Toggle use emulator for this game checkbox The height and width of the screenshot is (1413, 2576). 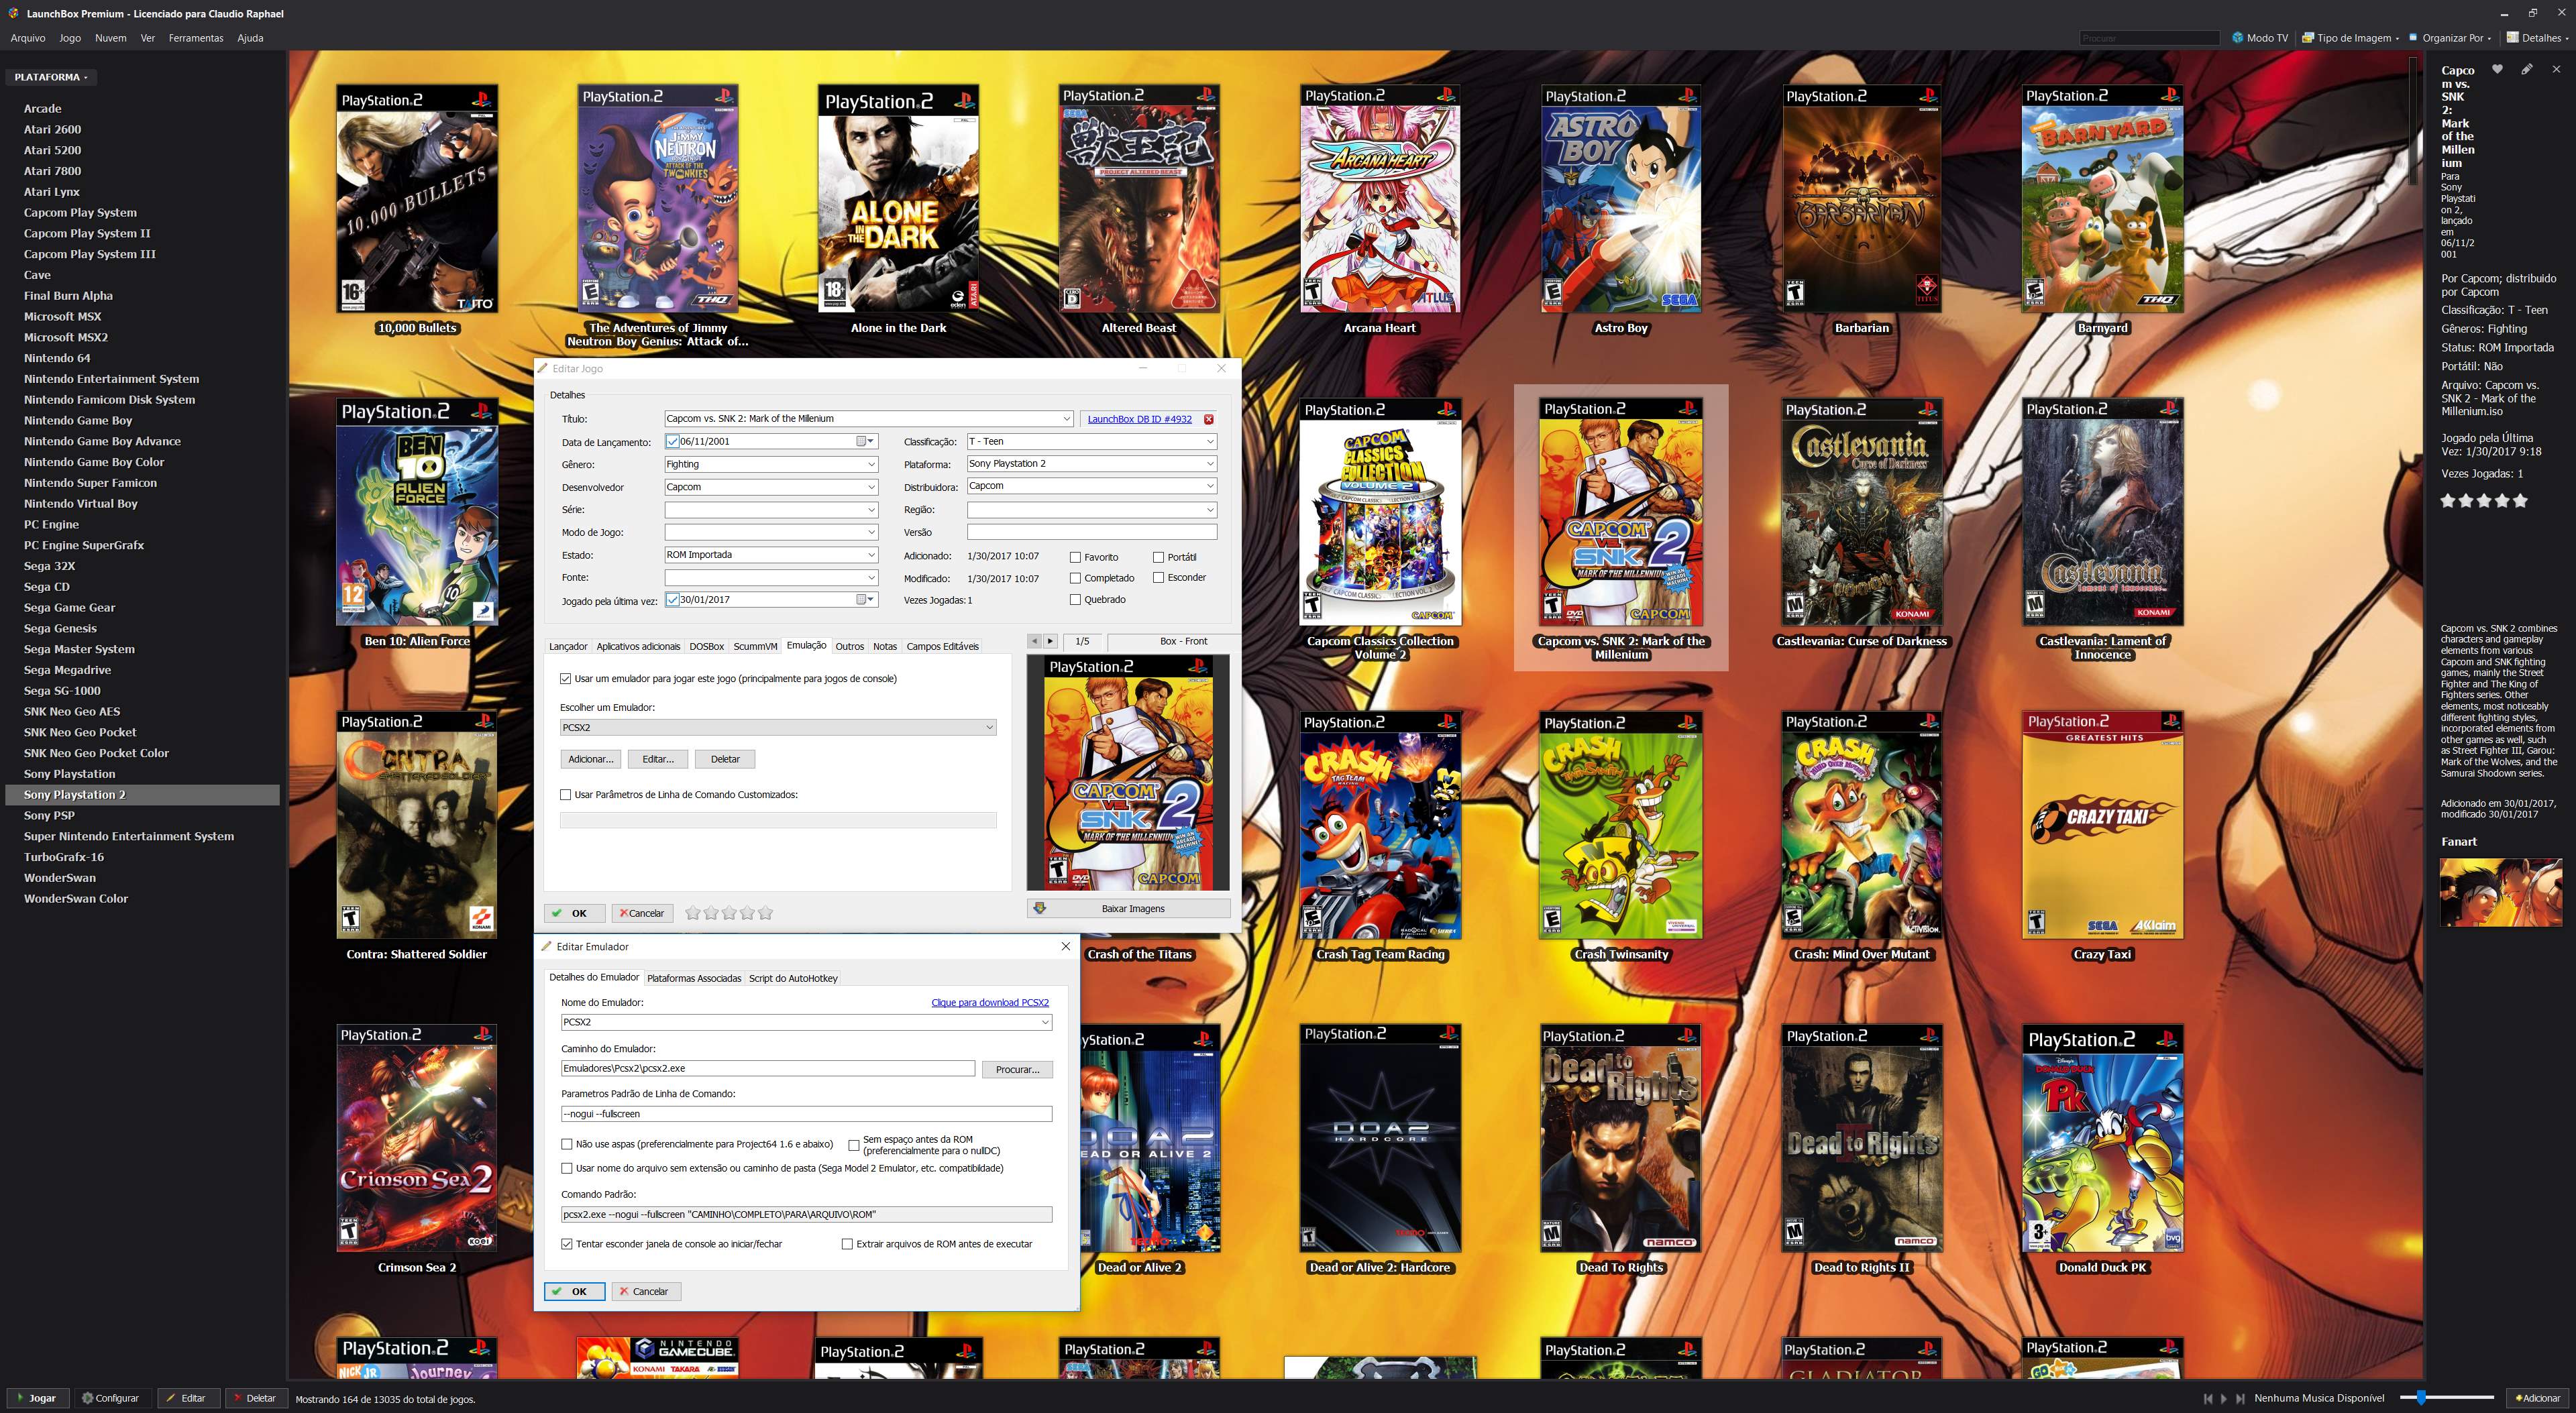(x=566, y=679)
